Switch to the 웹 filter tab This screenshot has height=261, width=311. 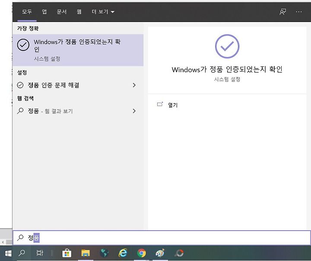click(79, 12)
